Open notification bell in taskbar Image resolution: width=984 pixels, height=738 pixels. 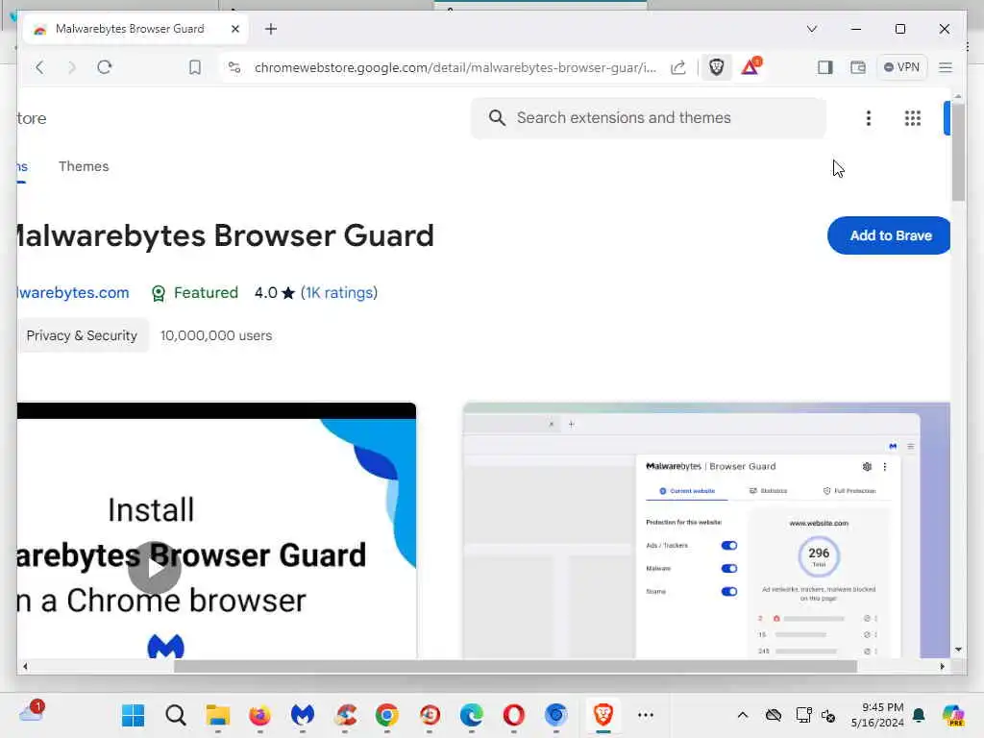click(x=919, y=715)
